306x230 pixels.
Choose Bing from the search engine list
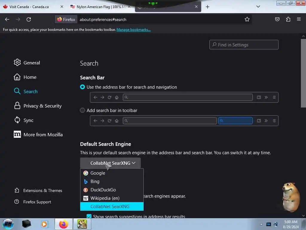[x=112, y=181]
